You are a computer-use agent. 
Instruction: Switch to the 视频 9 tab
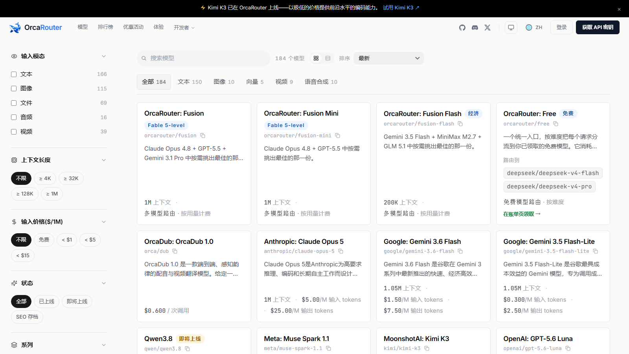(x=284, y=82)
